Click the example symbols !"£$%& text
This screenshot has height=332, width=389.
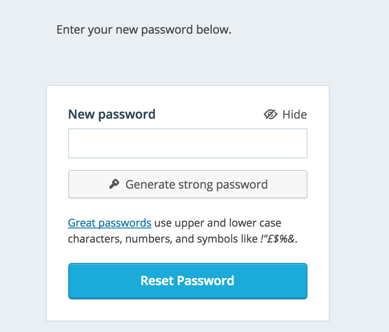[278, 239]
